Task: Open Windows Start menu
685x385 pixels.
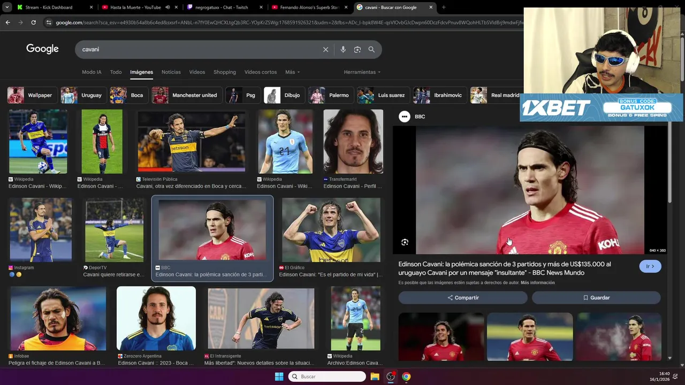Action: [x=279, y=376]
